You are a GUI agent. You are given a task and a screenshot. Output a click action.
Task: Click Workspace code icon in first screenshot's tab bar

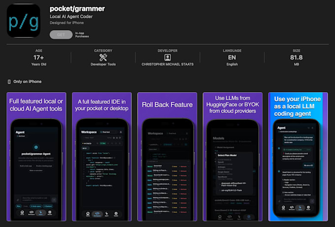(x=32, y=213)
